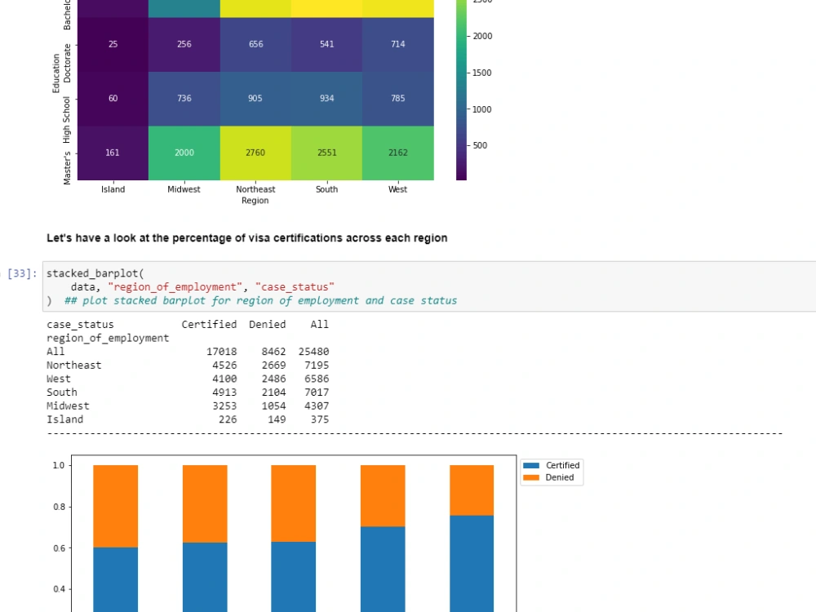The width and height of the screenshot is (816, 612).
Task: Click heatmap cell showing 541
Action: coord(327,45)
